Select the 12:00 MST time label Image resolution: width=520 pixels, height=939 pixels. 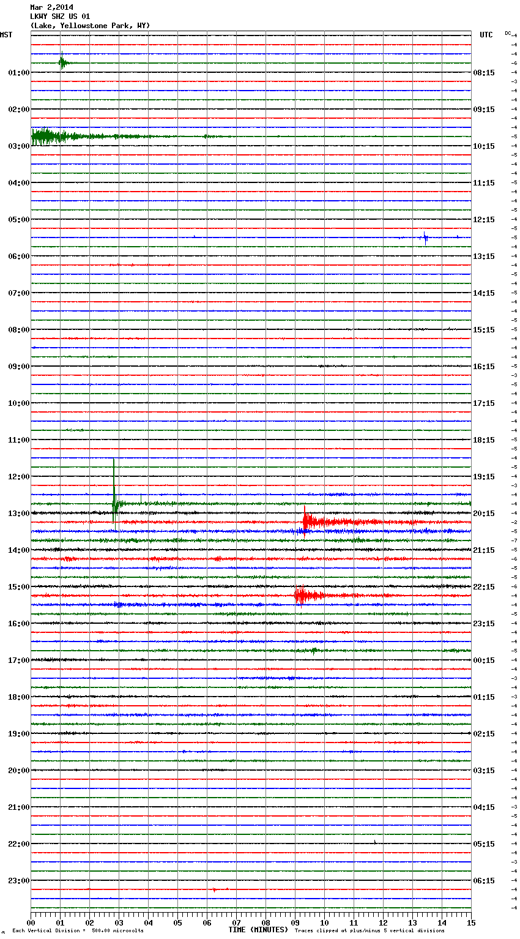point(19,477)
